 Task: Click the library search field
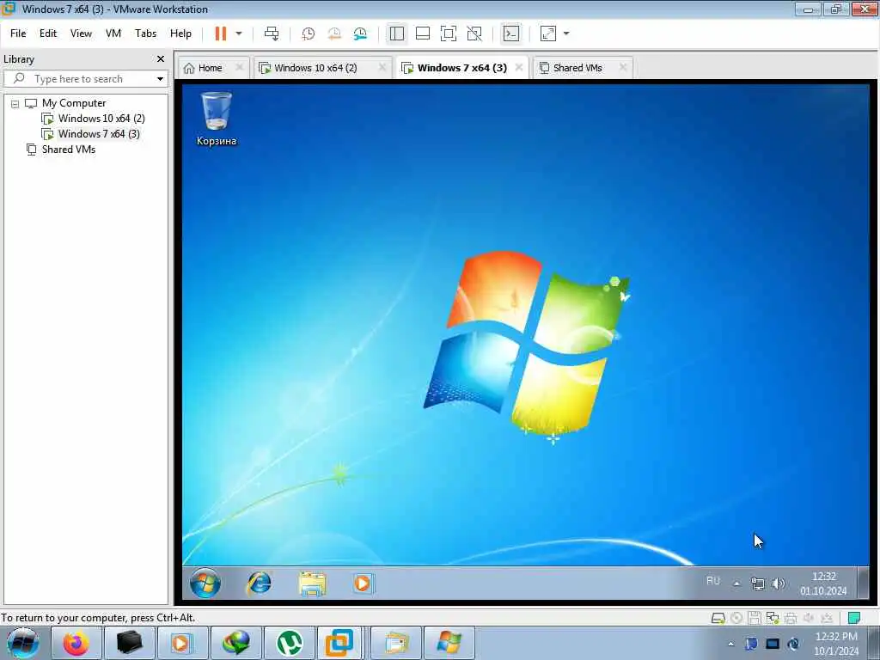click(x=78, y=78)
